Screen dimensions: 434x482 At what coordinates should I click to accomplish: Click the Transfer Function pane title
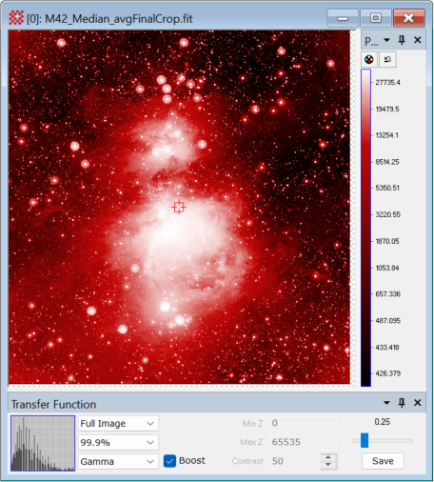(x=53, y=404)
